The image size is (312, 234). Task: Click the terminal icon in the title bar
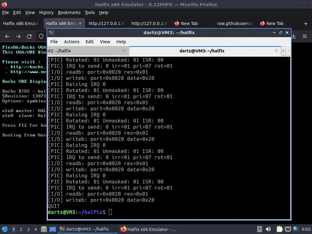(51, 32)
